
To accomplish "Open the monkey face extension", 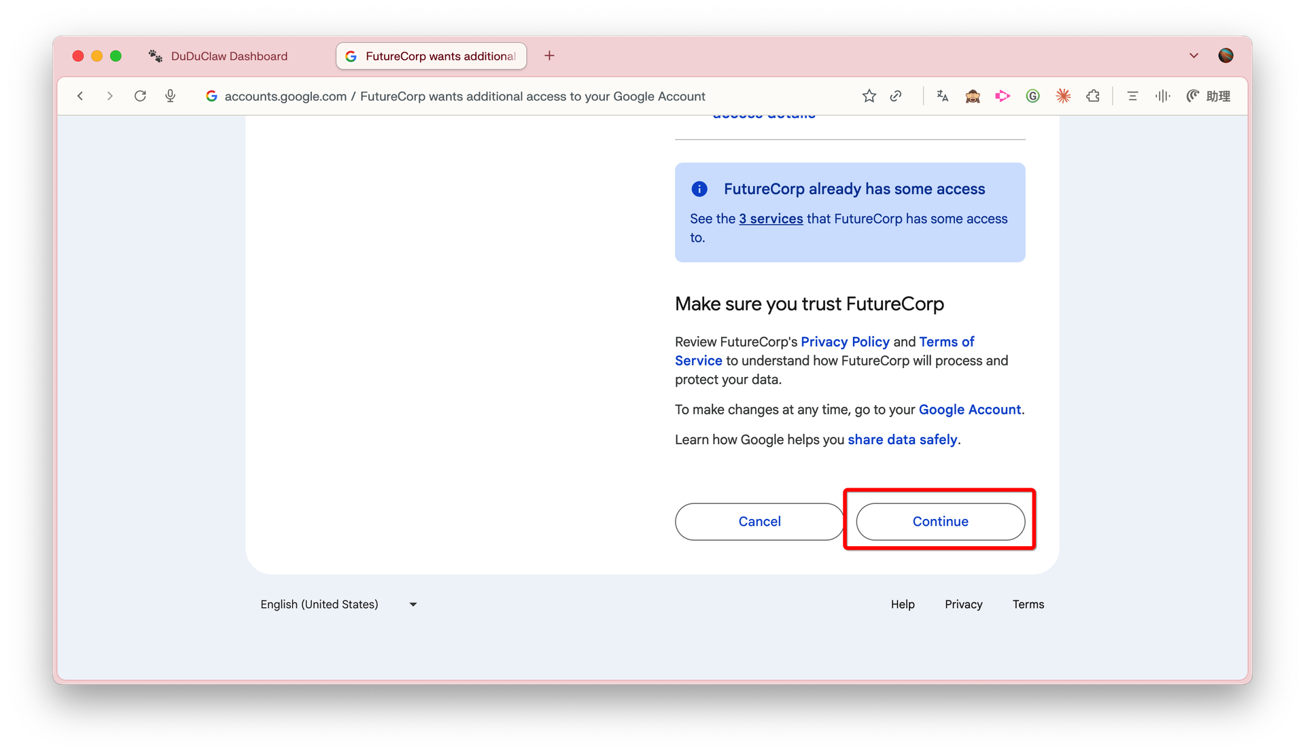I will (973, 96).
